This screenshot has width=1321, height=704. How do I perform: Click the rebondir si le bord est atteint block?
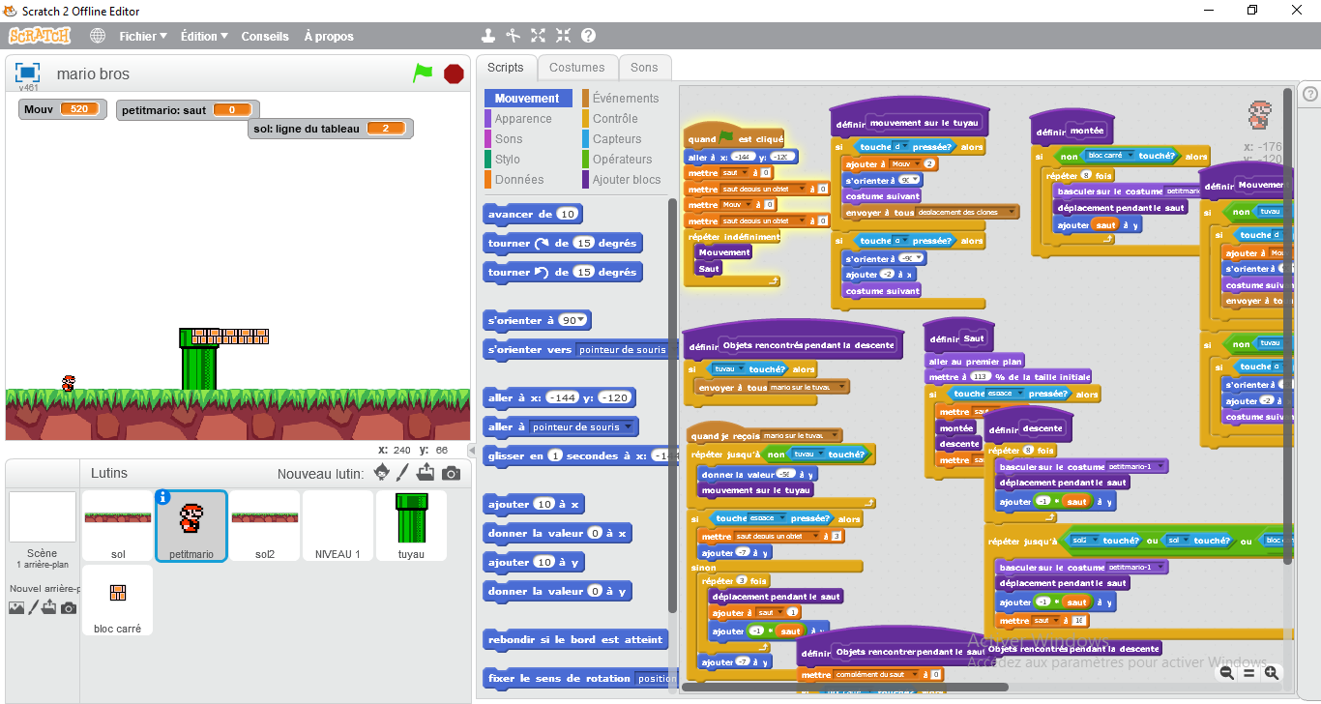tap(576, 640)
